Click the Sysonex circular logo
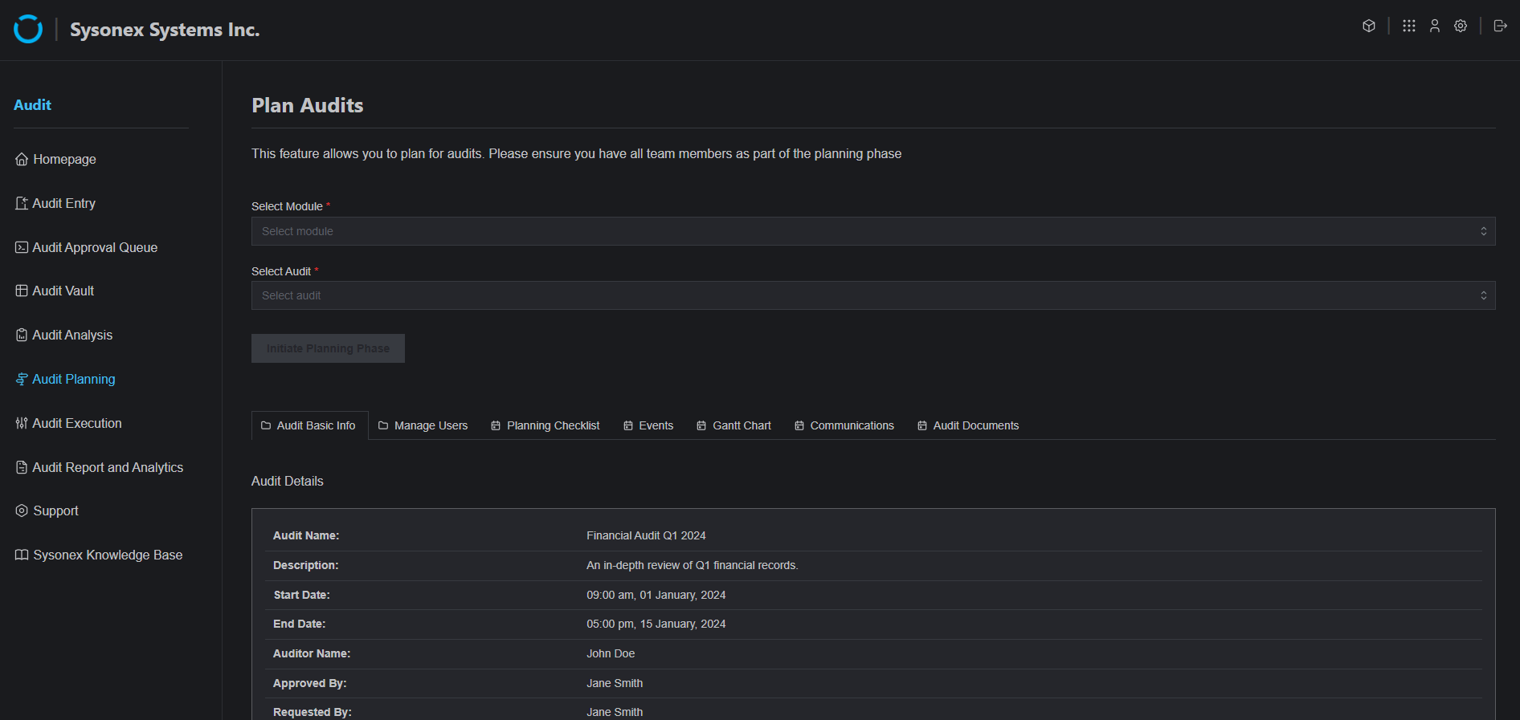 pyautogui.click(x=28, y=29)
